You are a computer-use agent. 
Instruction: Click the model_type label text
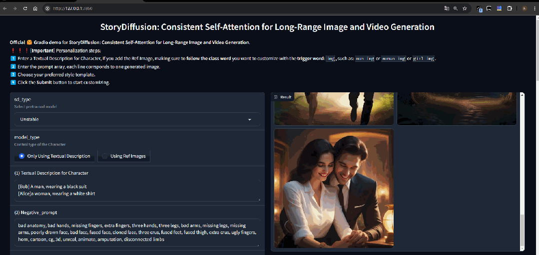(27, 137)
